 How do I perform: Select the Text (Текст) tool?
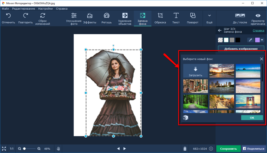[176, 19]
